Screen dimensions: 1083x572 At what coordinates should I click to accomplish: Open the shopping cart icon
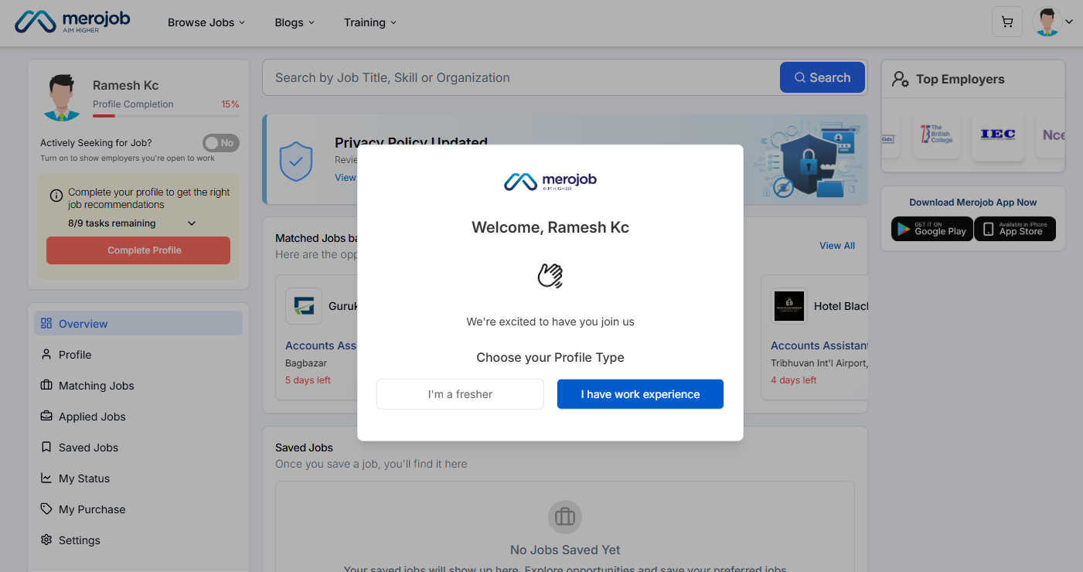[1006, 22]
